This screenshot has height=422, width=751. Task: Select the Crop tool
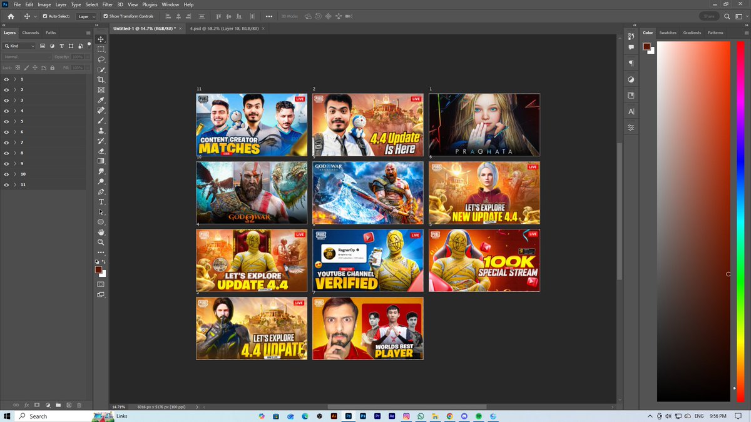click(x=101, y=80)
